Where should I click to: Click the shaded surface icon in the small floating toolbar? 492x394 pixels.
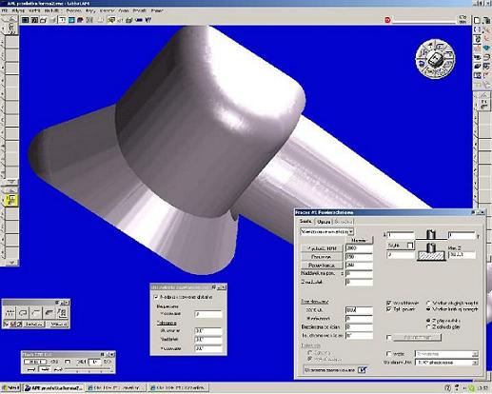pyautogui.click(x=49, y=313)
